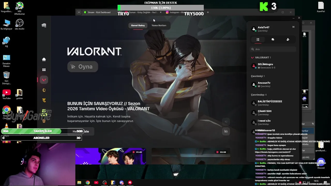Open the şarkılar folder on desktop
331x186 pixels.
point(19,94)
